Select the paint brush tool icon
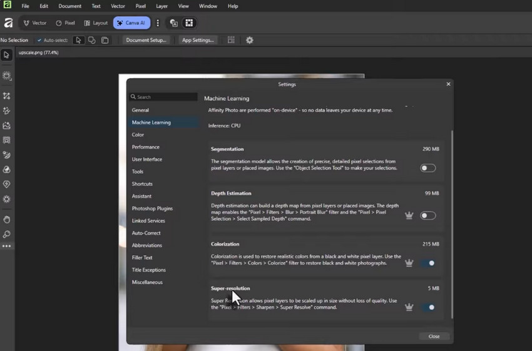Viewport: 532px width, 351px height. (6, 155)
